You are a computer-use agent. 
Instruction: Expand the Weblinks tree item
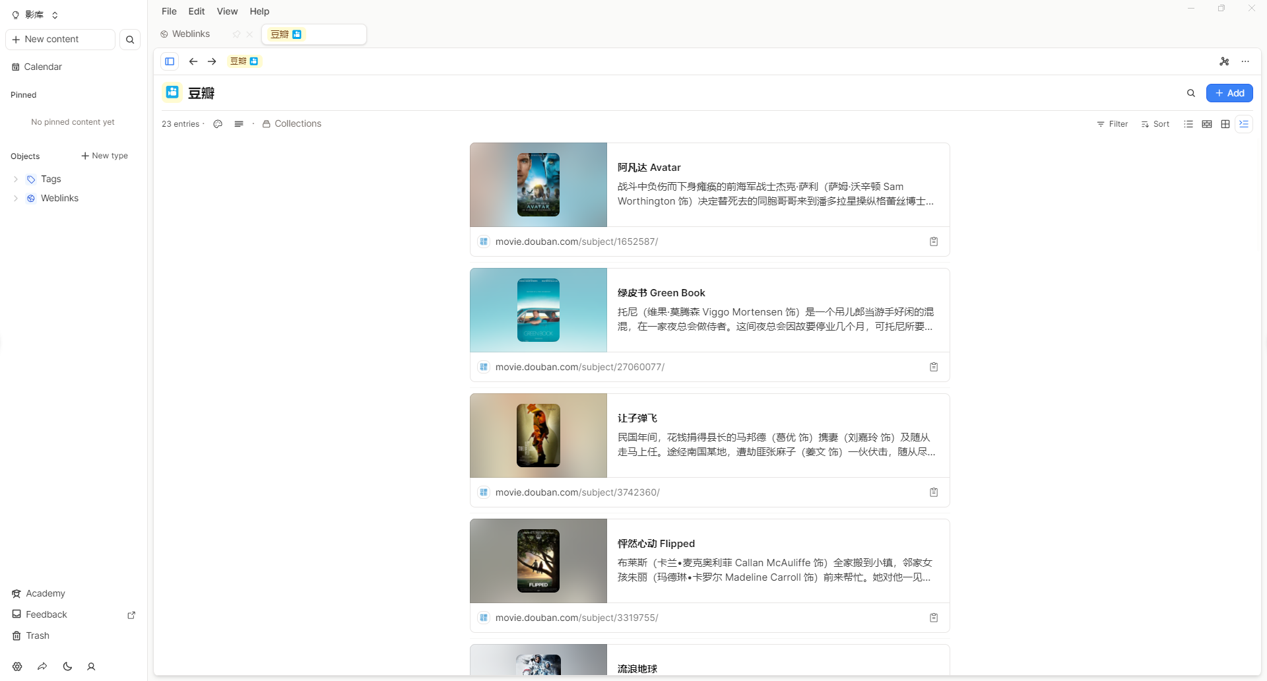(16, 198)
